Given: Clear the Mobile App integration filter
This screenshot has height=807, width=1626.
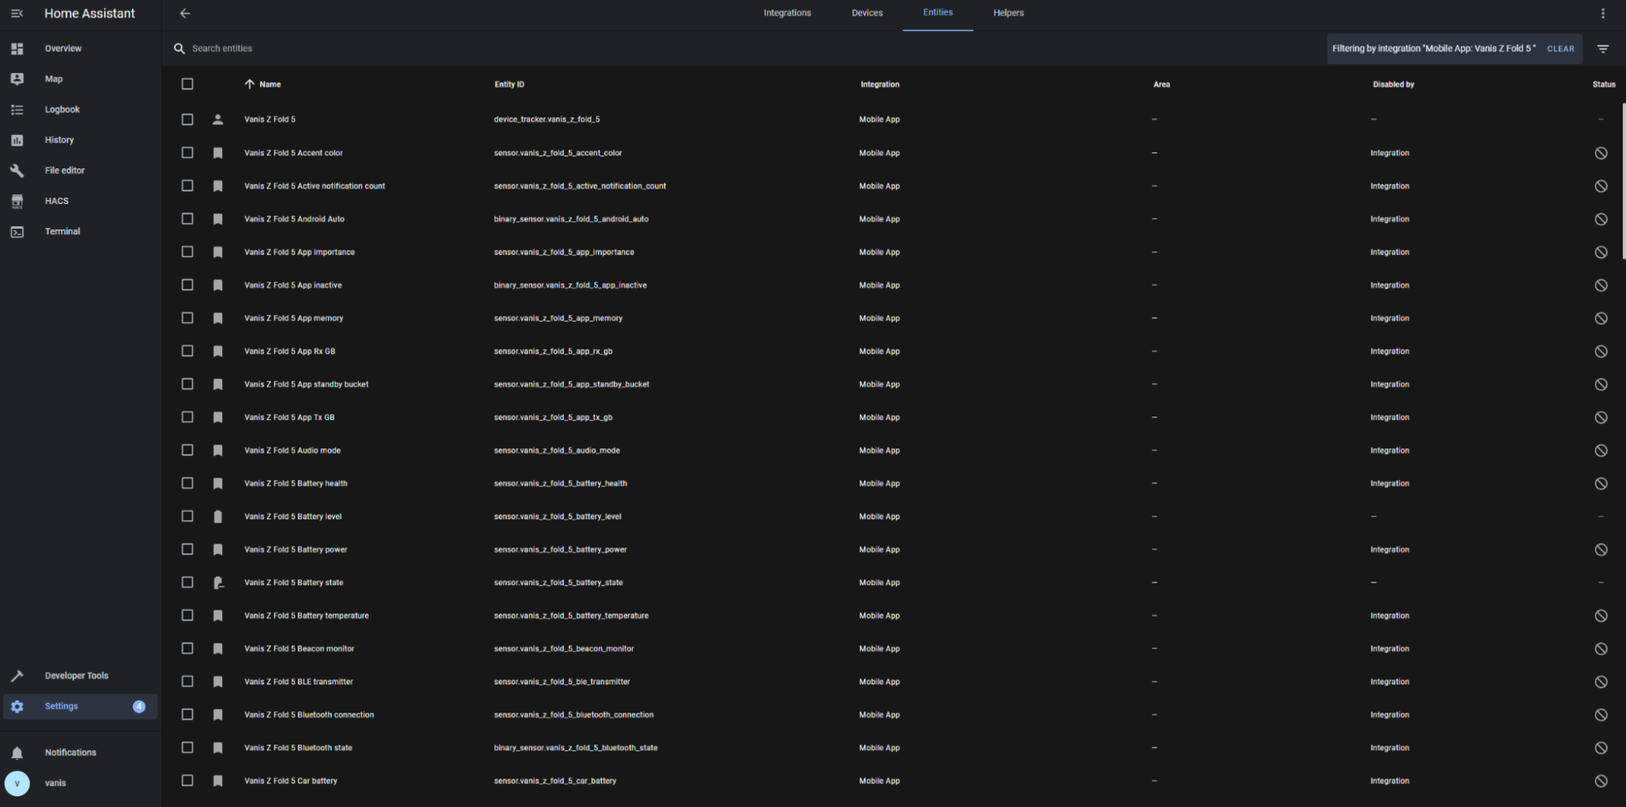Looking at the screenshot, I should point(1560,49).
